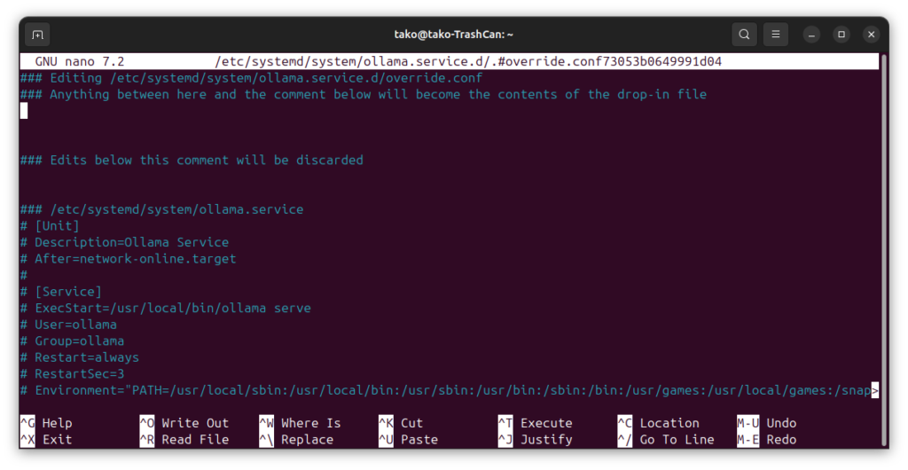Screen dimensions: 908x470
Task: Click the Execute shortcut label
Action: coord(546,423)
